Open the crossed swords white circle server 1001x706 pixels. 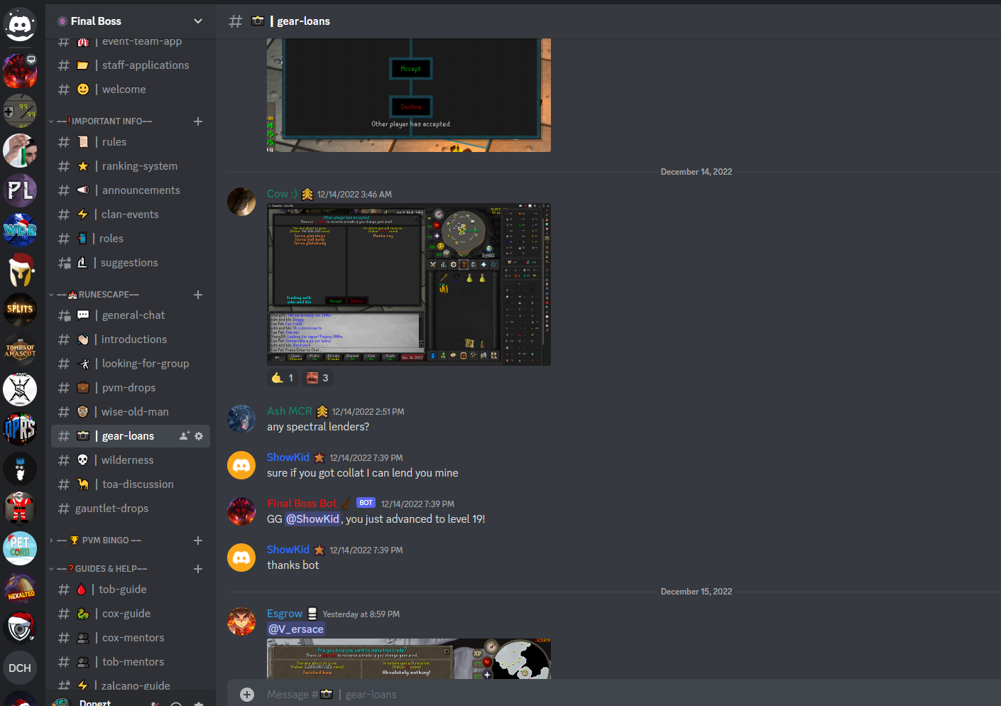20,389
